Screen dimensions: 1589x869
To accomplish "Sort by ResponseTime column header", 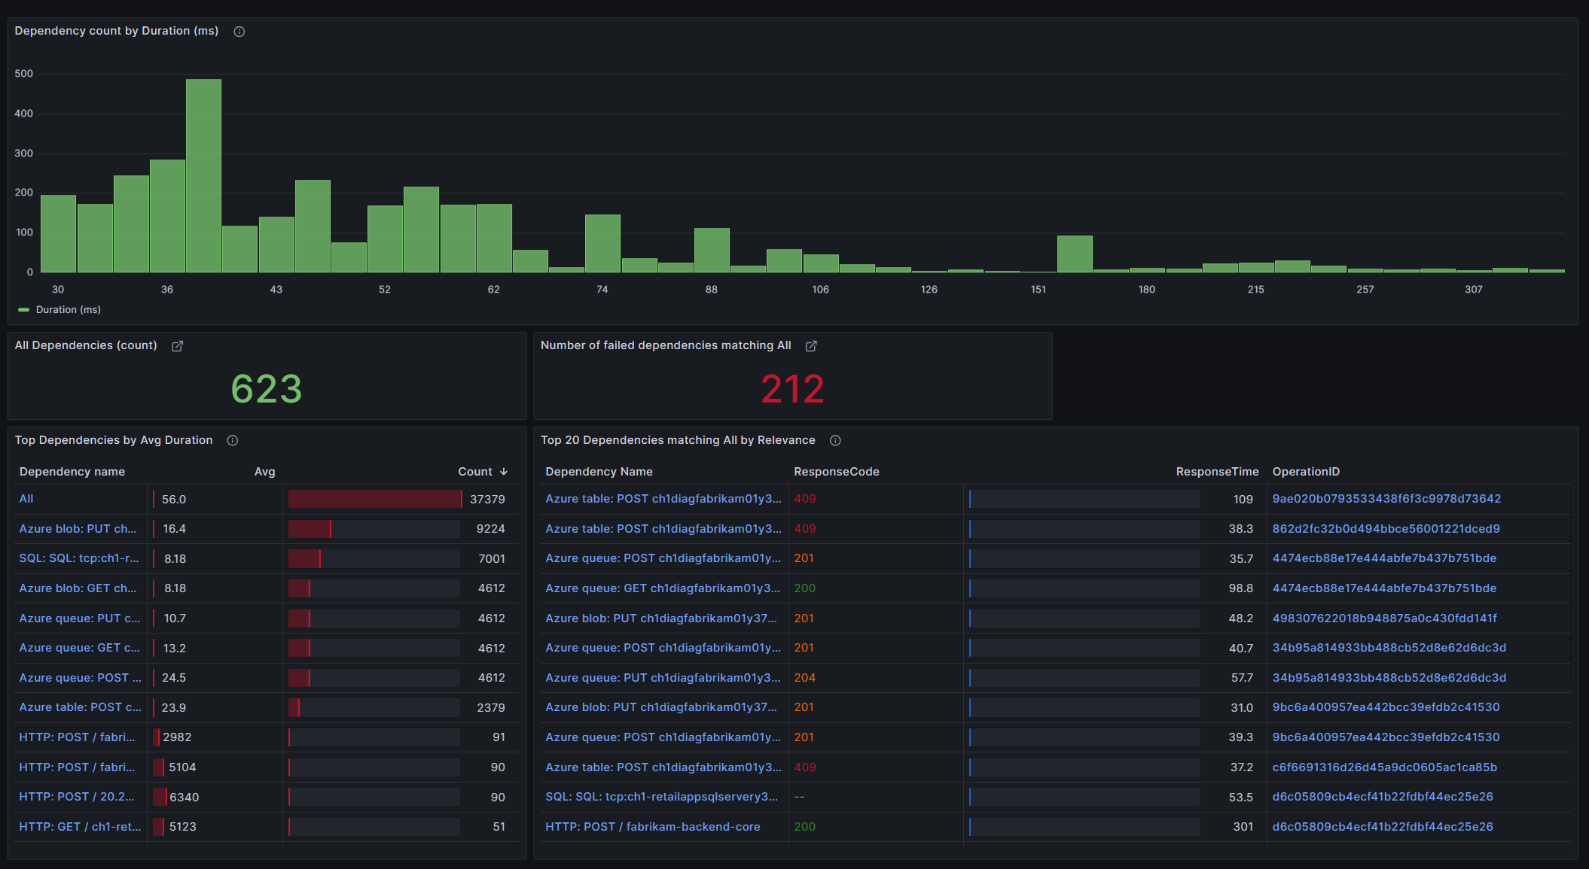I will pos(1217,472).
